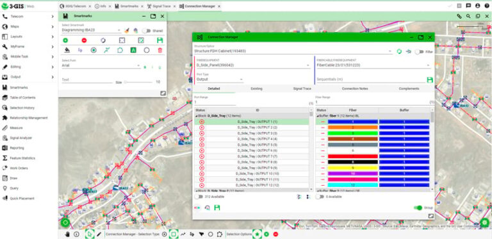
Task: Click the red trash delete icon in Smartmarks
Action: tap(160, 50)
